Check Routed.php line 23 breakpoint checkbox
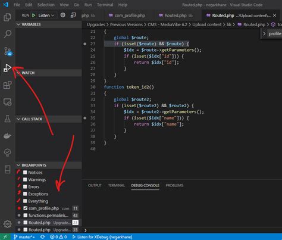 pos(25,223)
